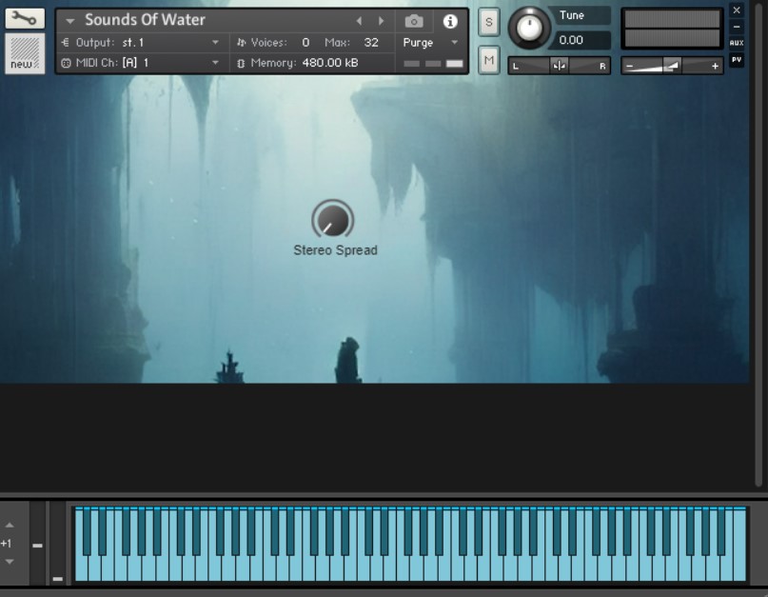Toggle the PV performance view button
The width and height of the screenshot is (768, 597).
point(737,60)
